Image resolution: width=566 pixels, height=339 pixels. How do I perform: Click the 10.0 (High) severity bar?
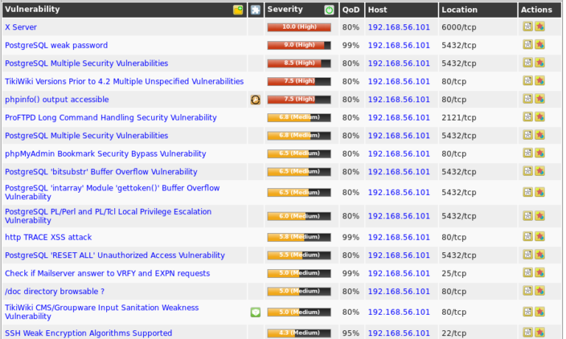pyautogui.click(x=298, y=26)
